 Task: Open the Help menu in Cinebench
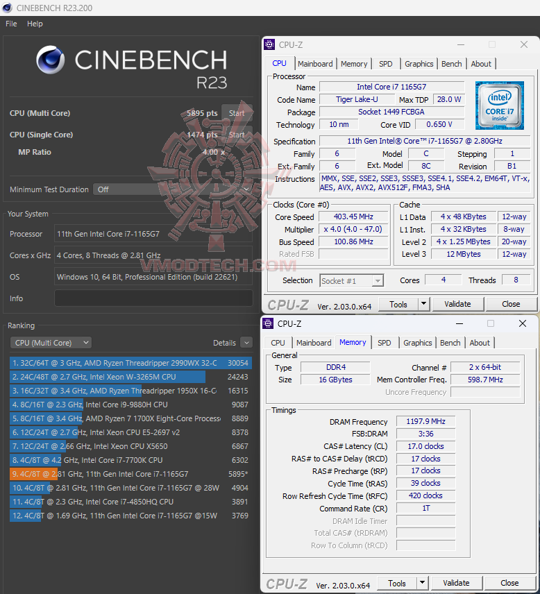point(35,24)
